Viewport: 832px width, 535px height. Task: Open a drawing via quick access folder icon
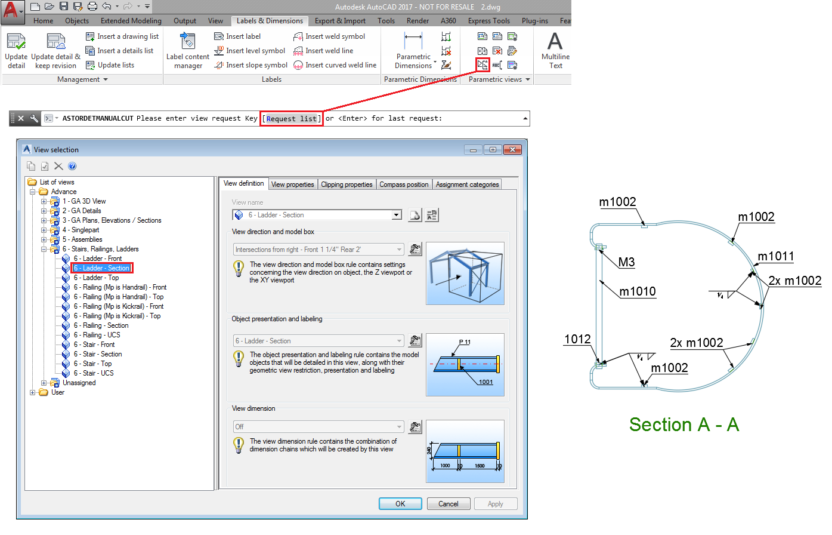click(50, 7)
